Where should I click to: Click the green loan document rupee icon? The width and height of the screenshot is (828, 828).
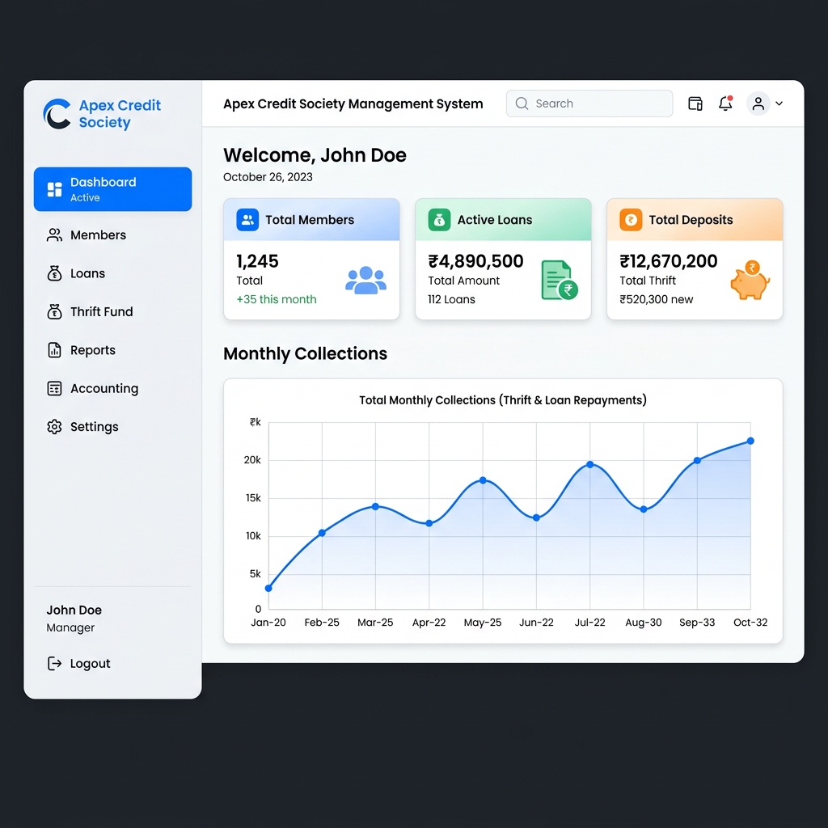560,281
